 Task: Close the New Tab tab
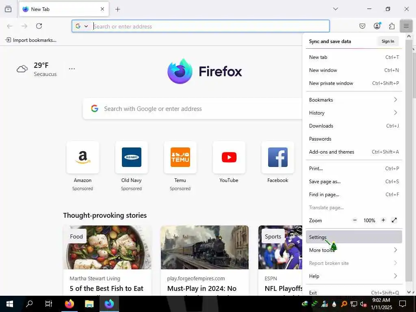(x=102, y=9)
